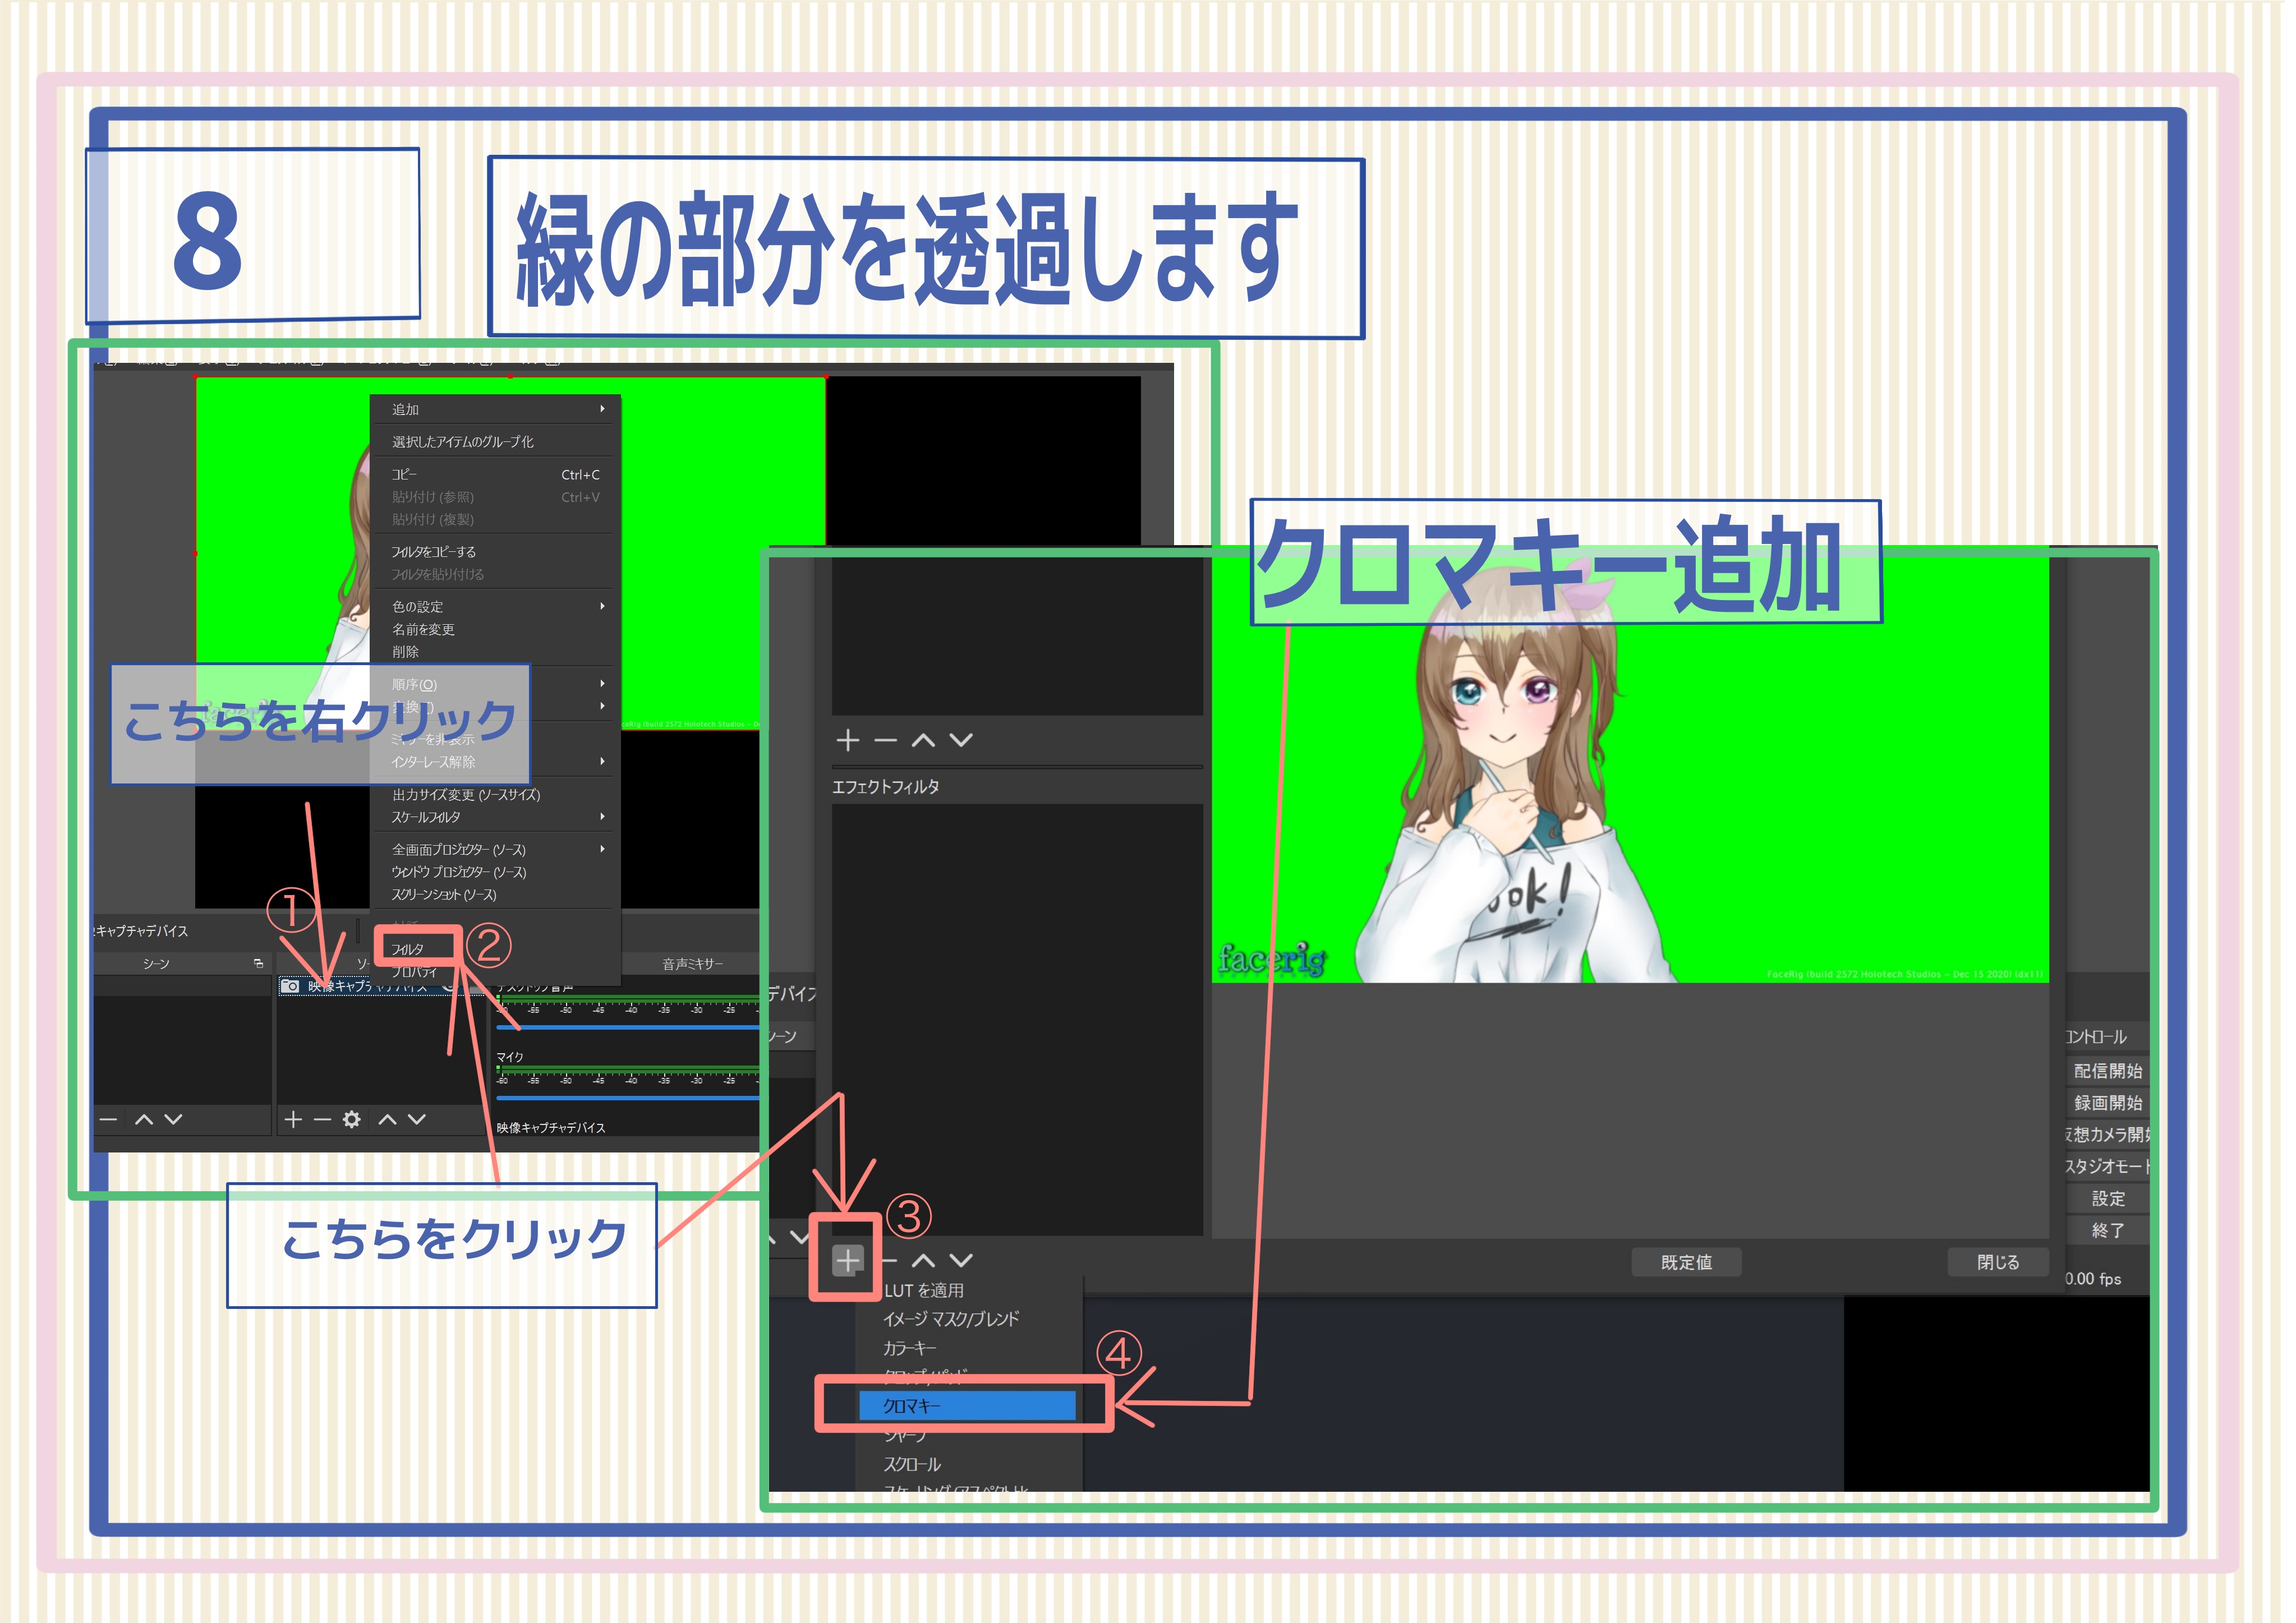Expand the 色の設定 submenu arrow

click(602, 606)
